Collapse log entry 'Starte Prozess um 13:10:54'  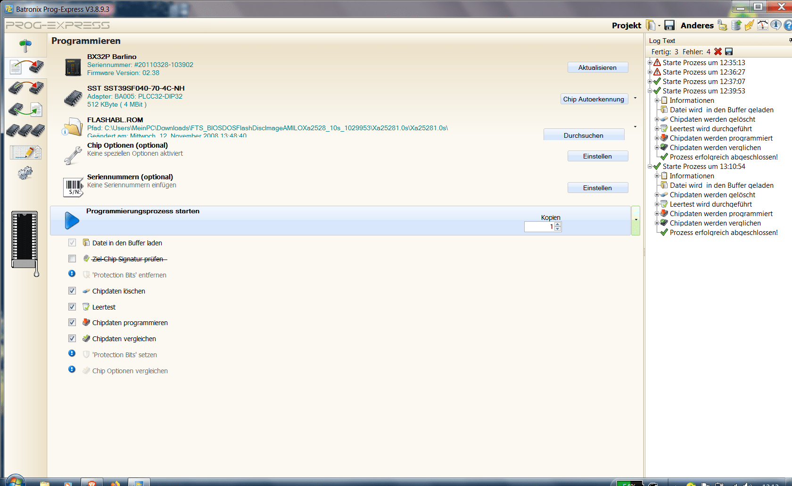click(650, 167)
